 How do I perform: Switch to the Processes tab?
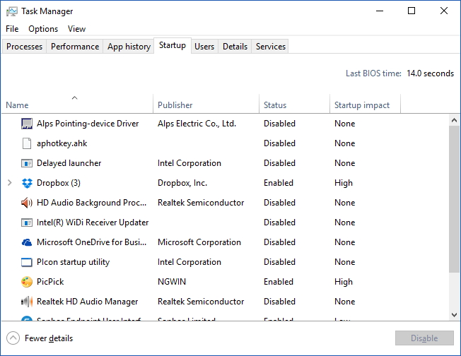coord(25,47)
